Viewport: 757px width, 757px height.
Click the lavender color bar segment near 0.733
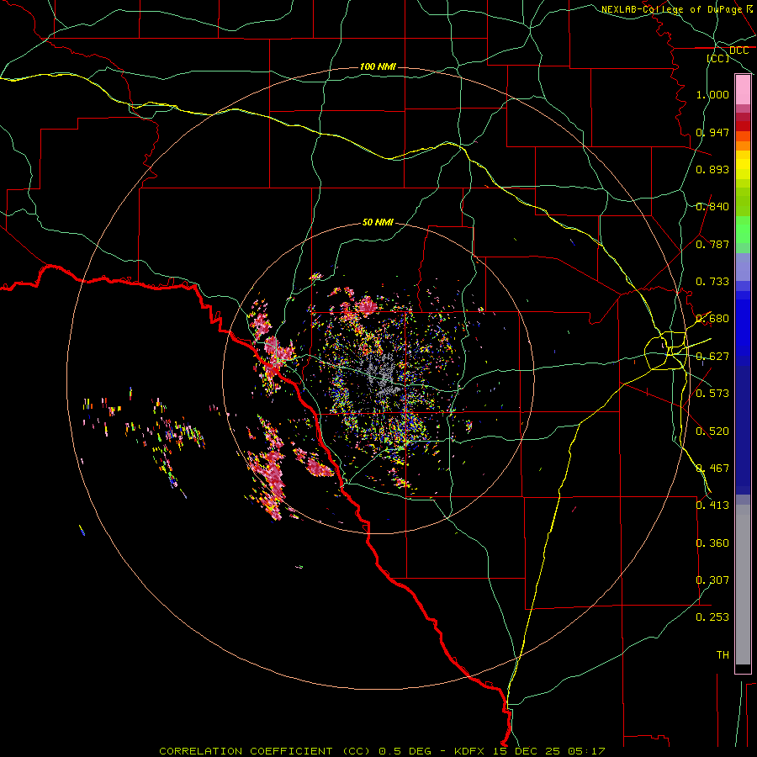pos(743,267)
